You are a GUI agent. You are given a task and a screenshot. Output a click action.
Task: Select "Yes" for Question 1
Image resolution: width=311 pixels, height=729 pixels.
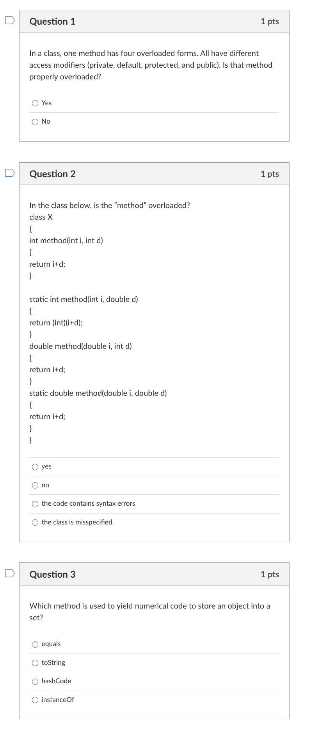35,103
